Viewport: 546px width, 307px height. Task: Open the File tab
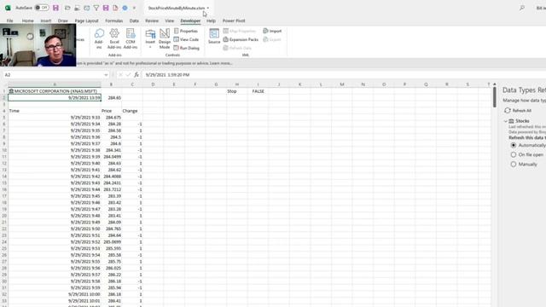[9, 20]
